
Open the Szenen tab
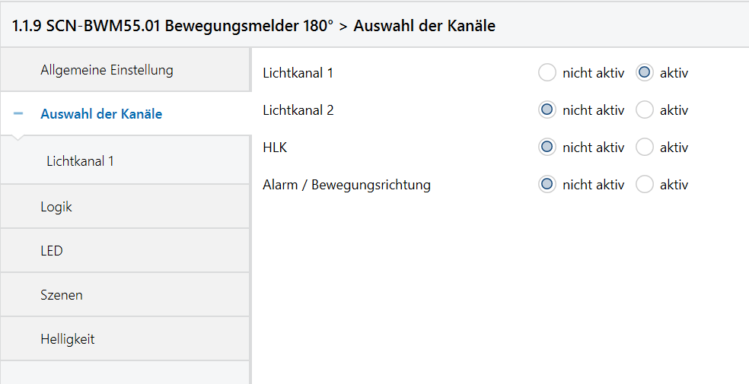point(62,294)
